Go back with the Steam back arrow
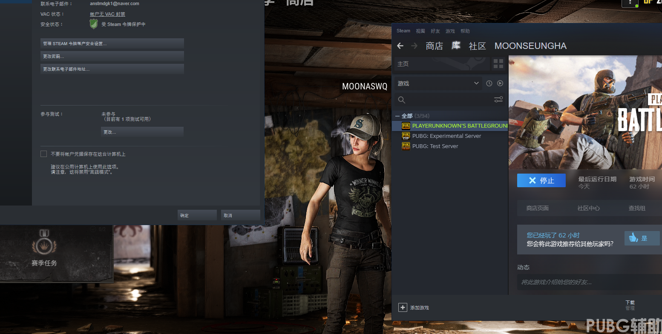 (x=400, y=46)
